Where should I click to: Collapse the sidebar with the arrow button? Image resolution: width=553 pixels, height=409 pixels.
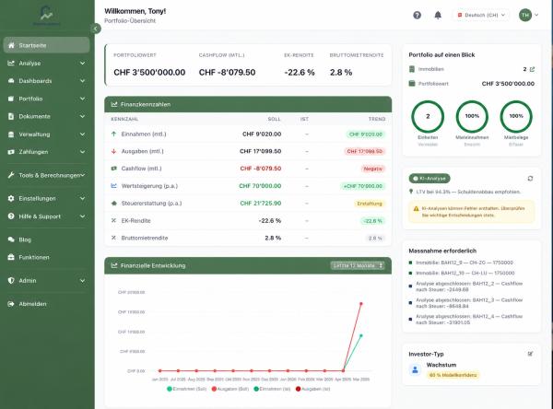(95, 29)
